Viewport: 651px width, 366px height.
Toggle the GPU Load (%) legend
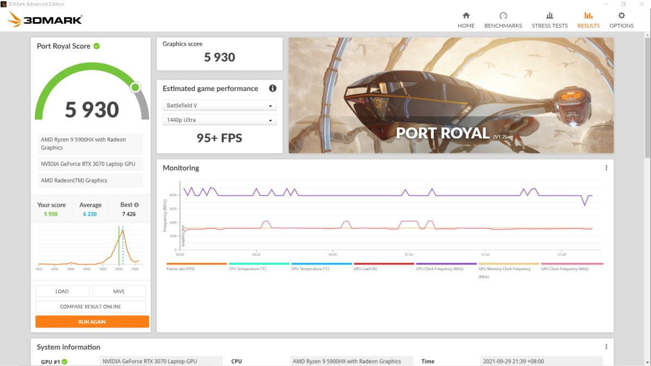384,267
